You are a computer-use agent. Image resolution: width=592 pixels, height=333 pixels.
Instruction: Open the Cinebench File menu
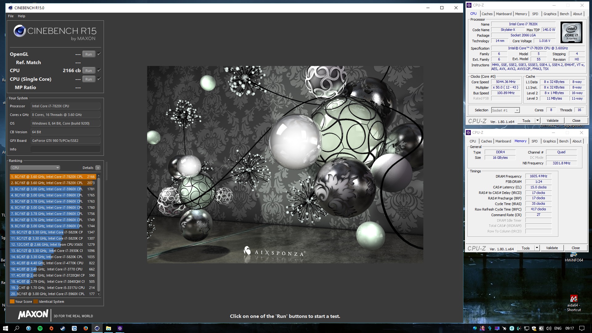pyautogui.click(x=11, y=16)
